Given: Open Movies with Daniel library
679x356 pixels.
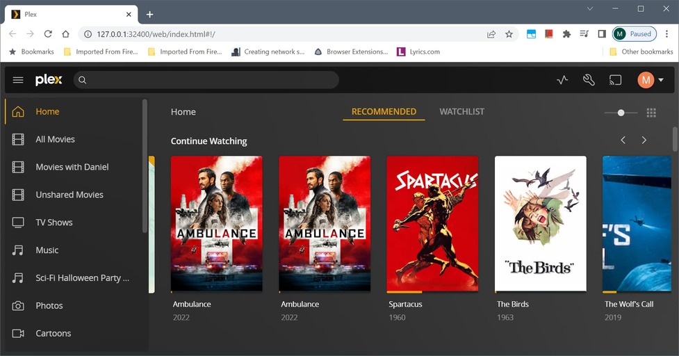Looking at the screenshot, I should click(74, 167).
